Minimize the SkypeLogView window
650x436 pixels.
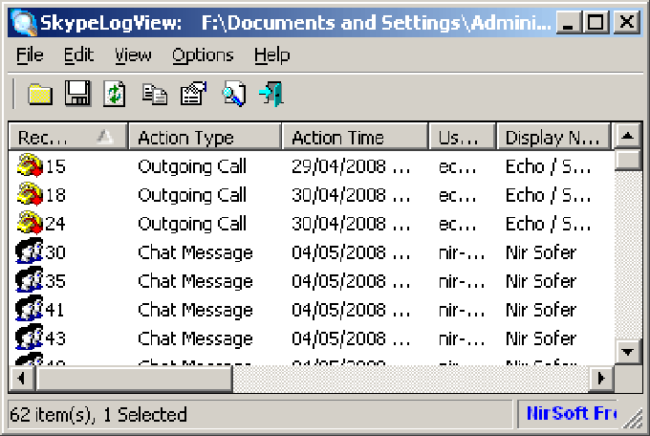569,22
